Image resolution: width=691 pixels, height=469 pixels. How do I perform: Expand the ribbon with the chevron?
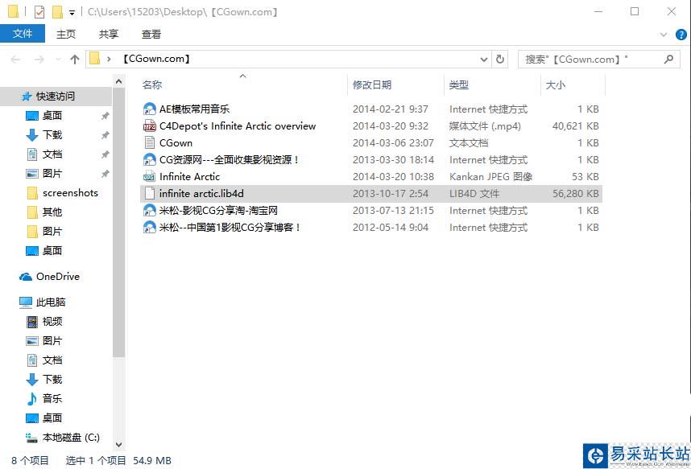pos(664,35)
